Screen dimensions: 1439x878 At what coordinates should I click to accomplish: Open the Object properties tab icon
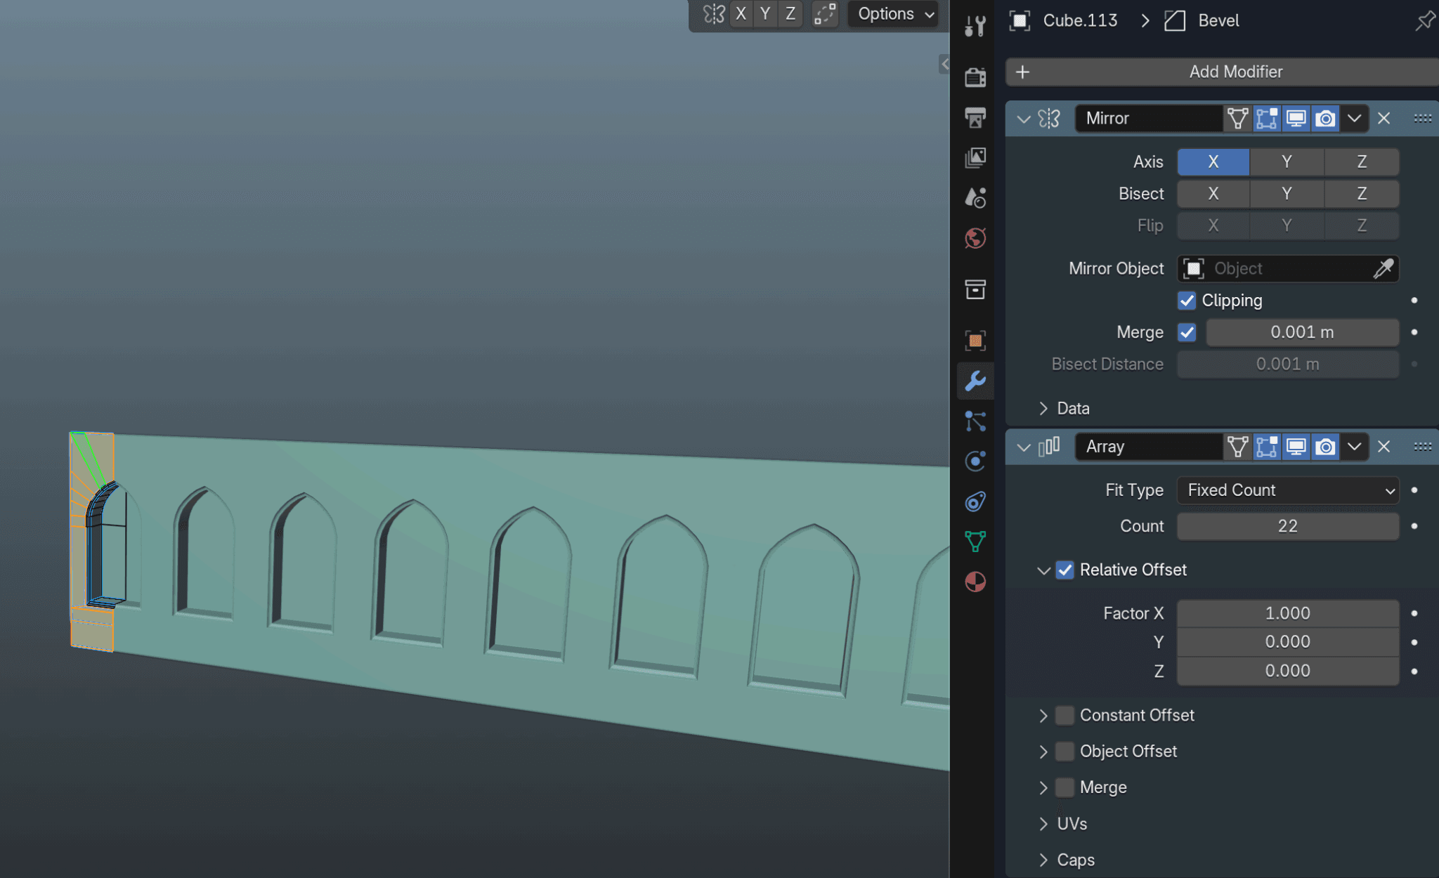(975, 341)
